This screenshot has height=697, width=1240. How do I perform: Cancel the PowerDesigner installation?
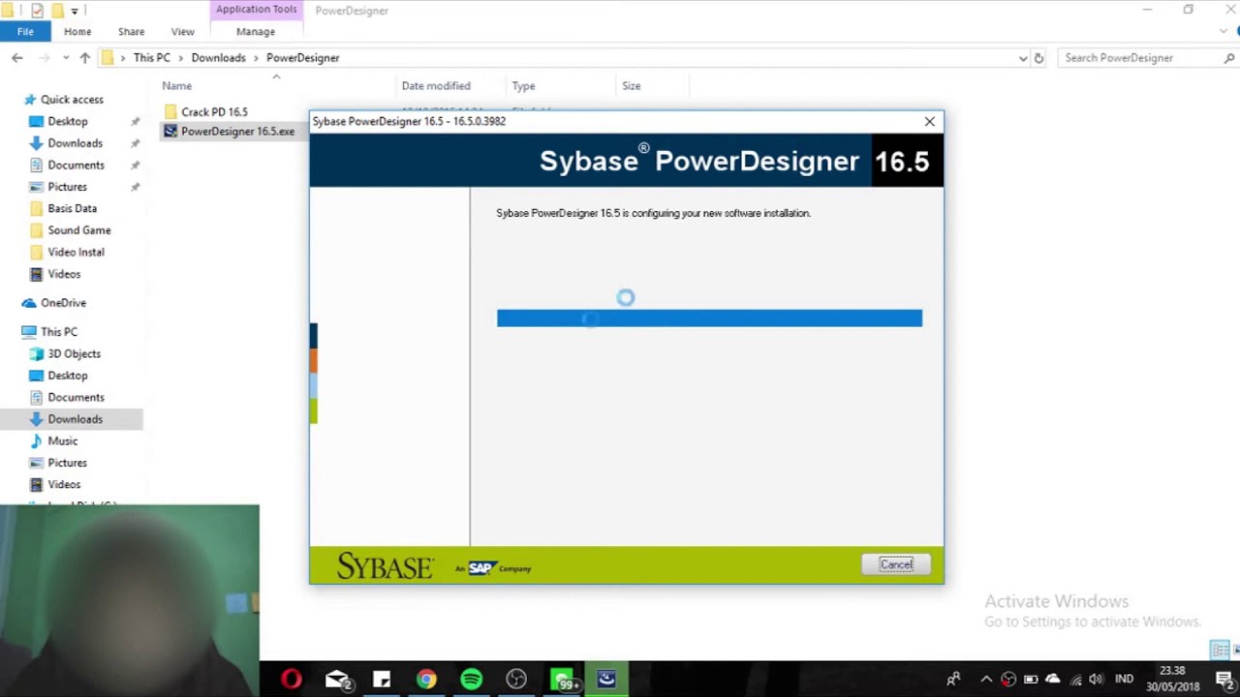click(x=896, y=564)
